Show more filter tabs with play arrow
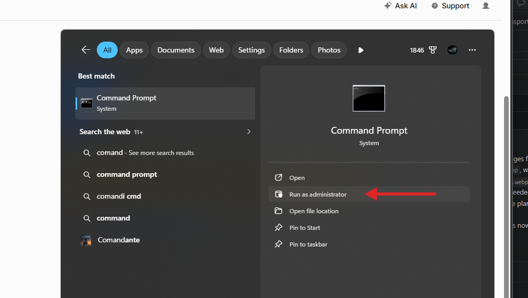This screenshot has height=298, width=528. click(x=361, y=50)
